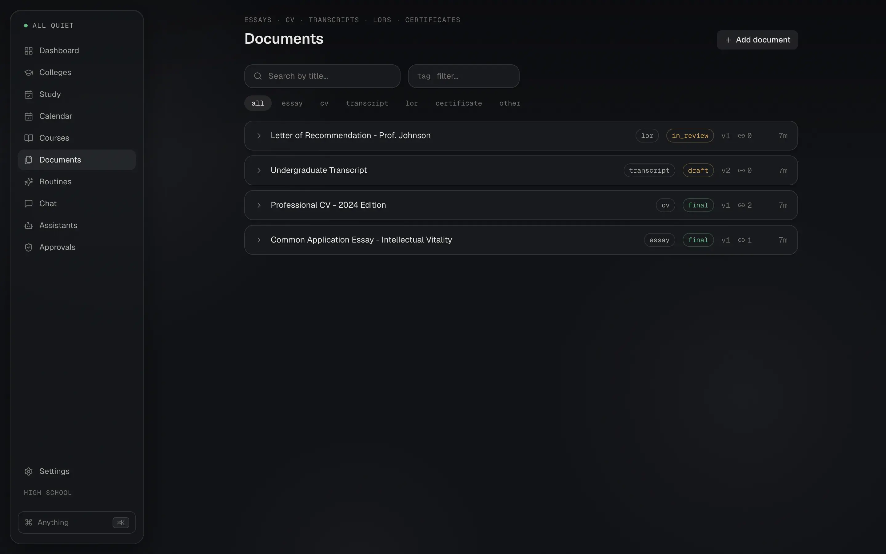Click 'Common Application Essay - Intellectual Vitality' title
The width and height of the screenshot is (886, 554).
click(361, 240)
